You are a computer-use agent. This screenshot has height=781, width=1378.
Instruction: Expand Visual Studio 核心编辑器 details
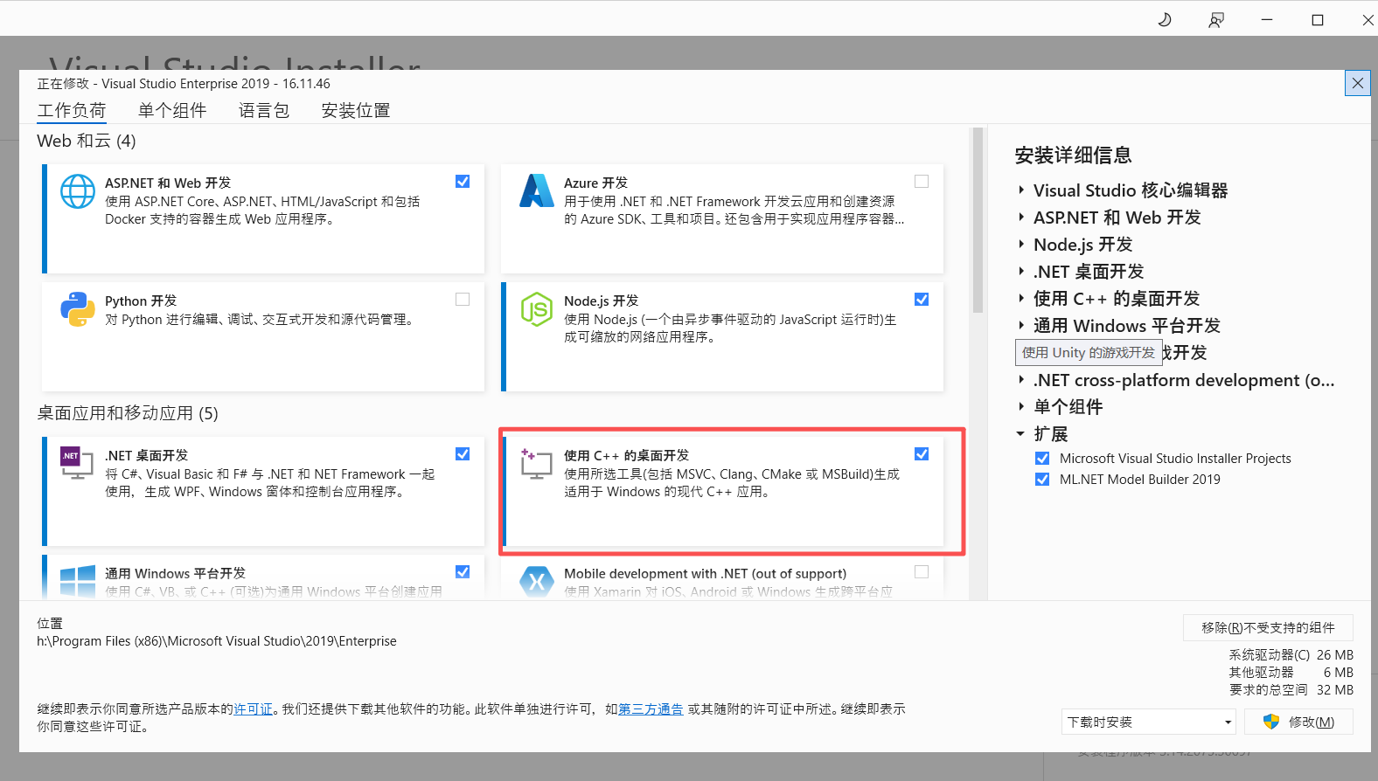click(1021, 190)
